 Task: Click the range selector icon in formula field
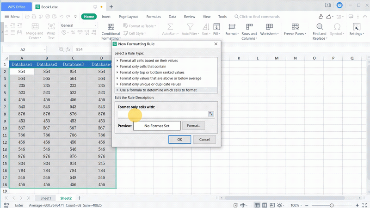211,114
